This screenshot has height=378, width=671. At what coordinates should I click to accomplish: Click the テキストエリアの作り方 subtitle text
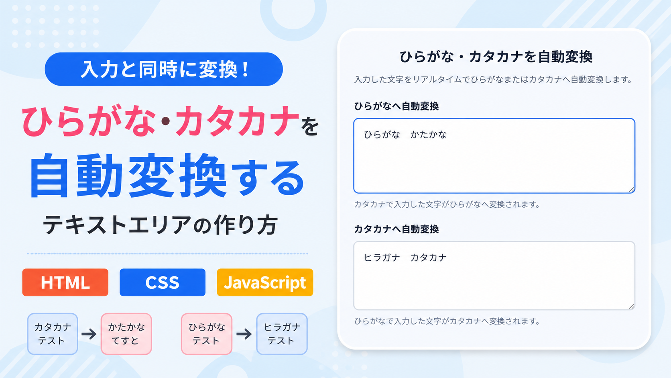point(160,225)
